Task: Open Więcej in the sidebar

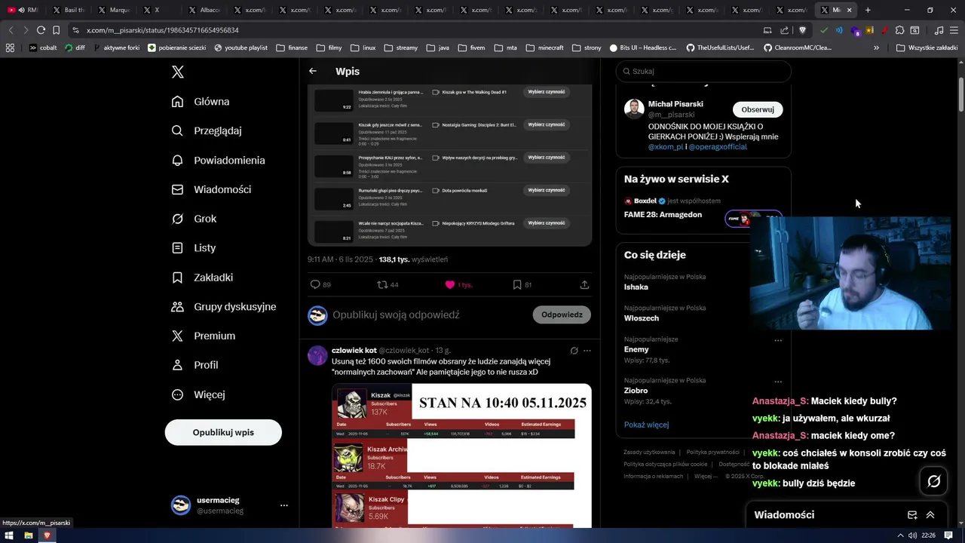Action: tap(198, 394)
